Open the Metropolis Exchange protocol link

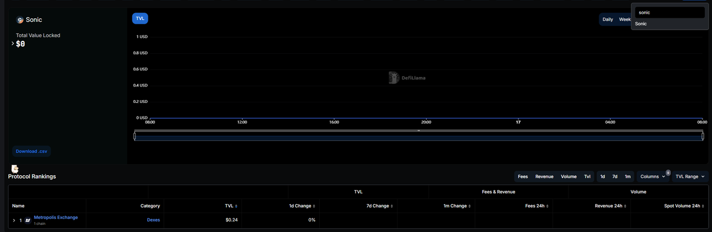tap(56, 217)
